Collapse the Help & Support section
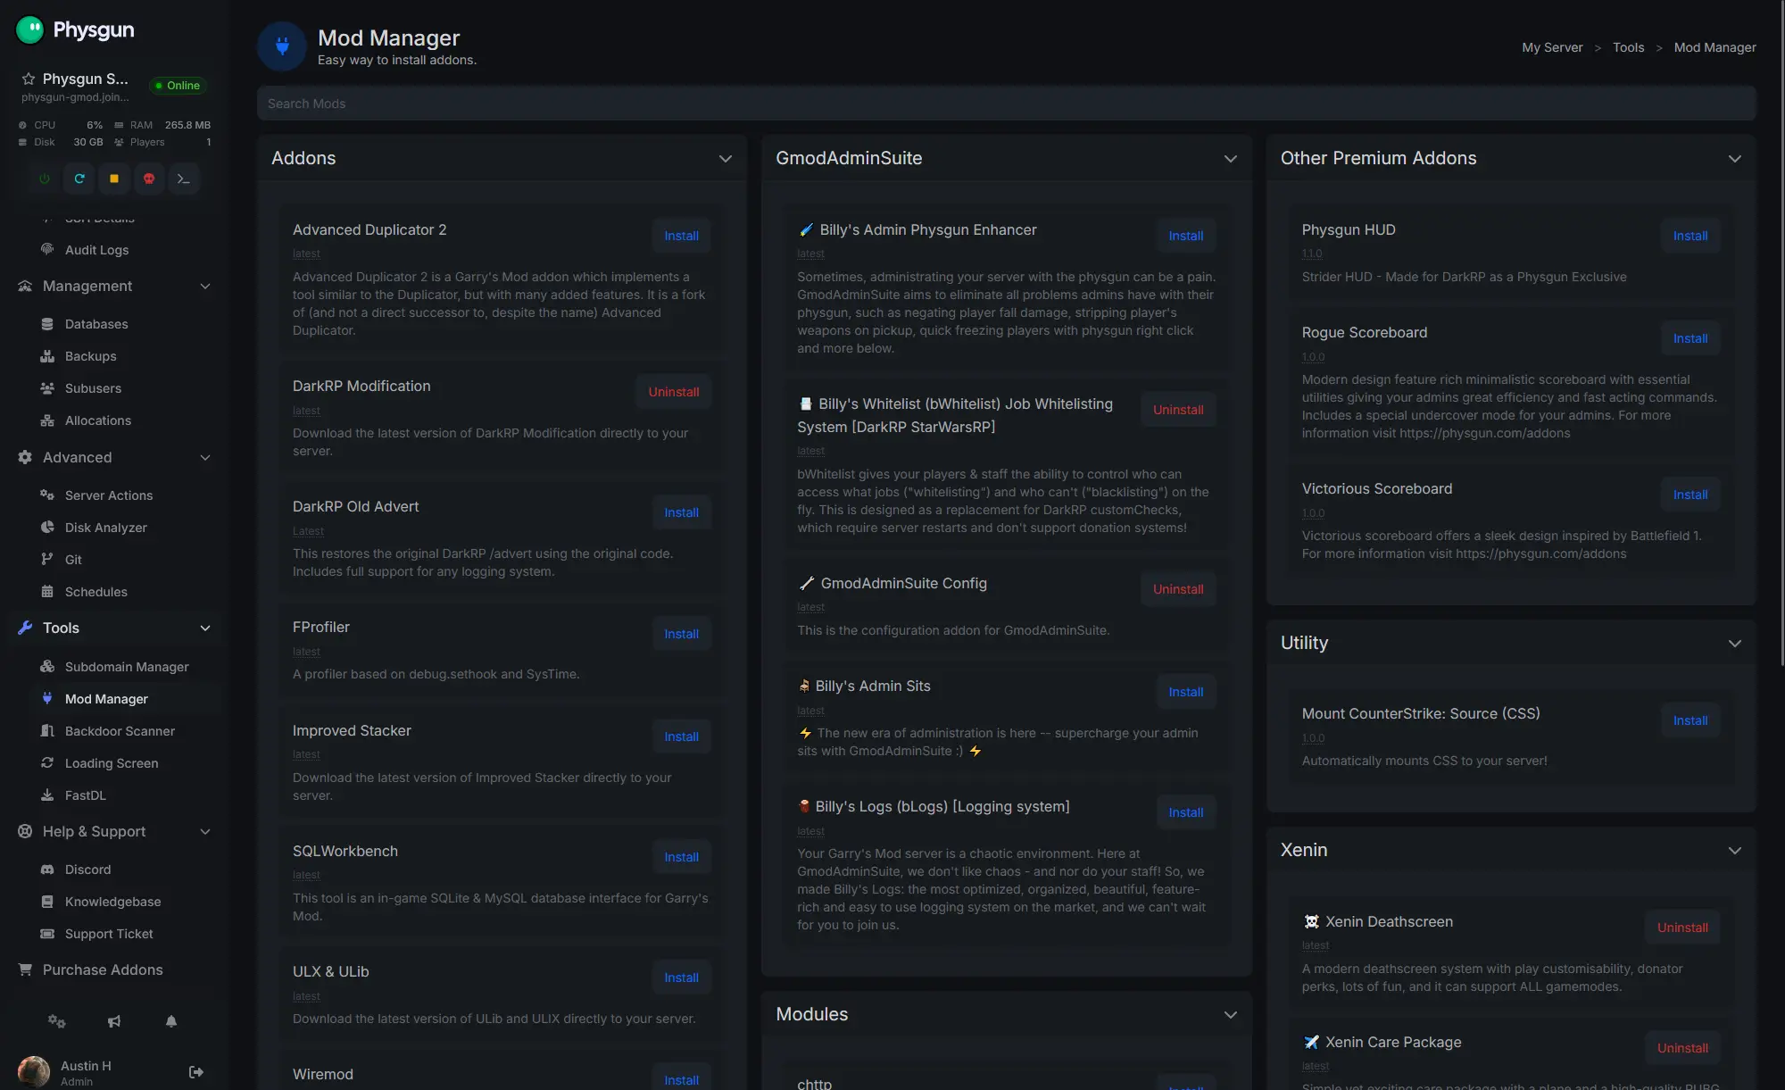This screenshot has width=1785, height=1090. tap(114, 831)
